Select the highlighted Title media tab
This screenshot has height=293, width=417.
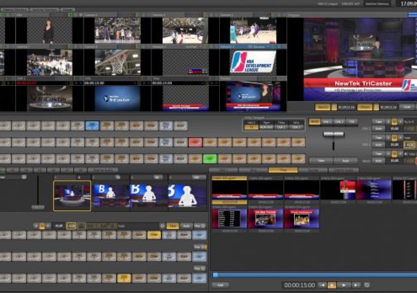(x=283, y=170)
